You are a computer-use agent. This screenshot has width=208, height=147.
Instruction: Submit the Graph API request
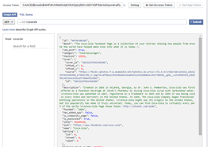(x=196, y=22)
